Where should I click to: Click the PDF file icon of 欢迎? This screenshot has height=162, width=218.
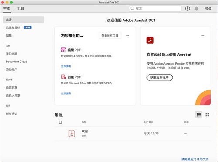pyautogui.click(x=72, y=133)
